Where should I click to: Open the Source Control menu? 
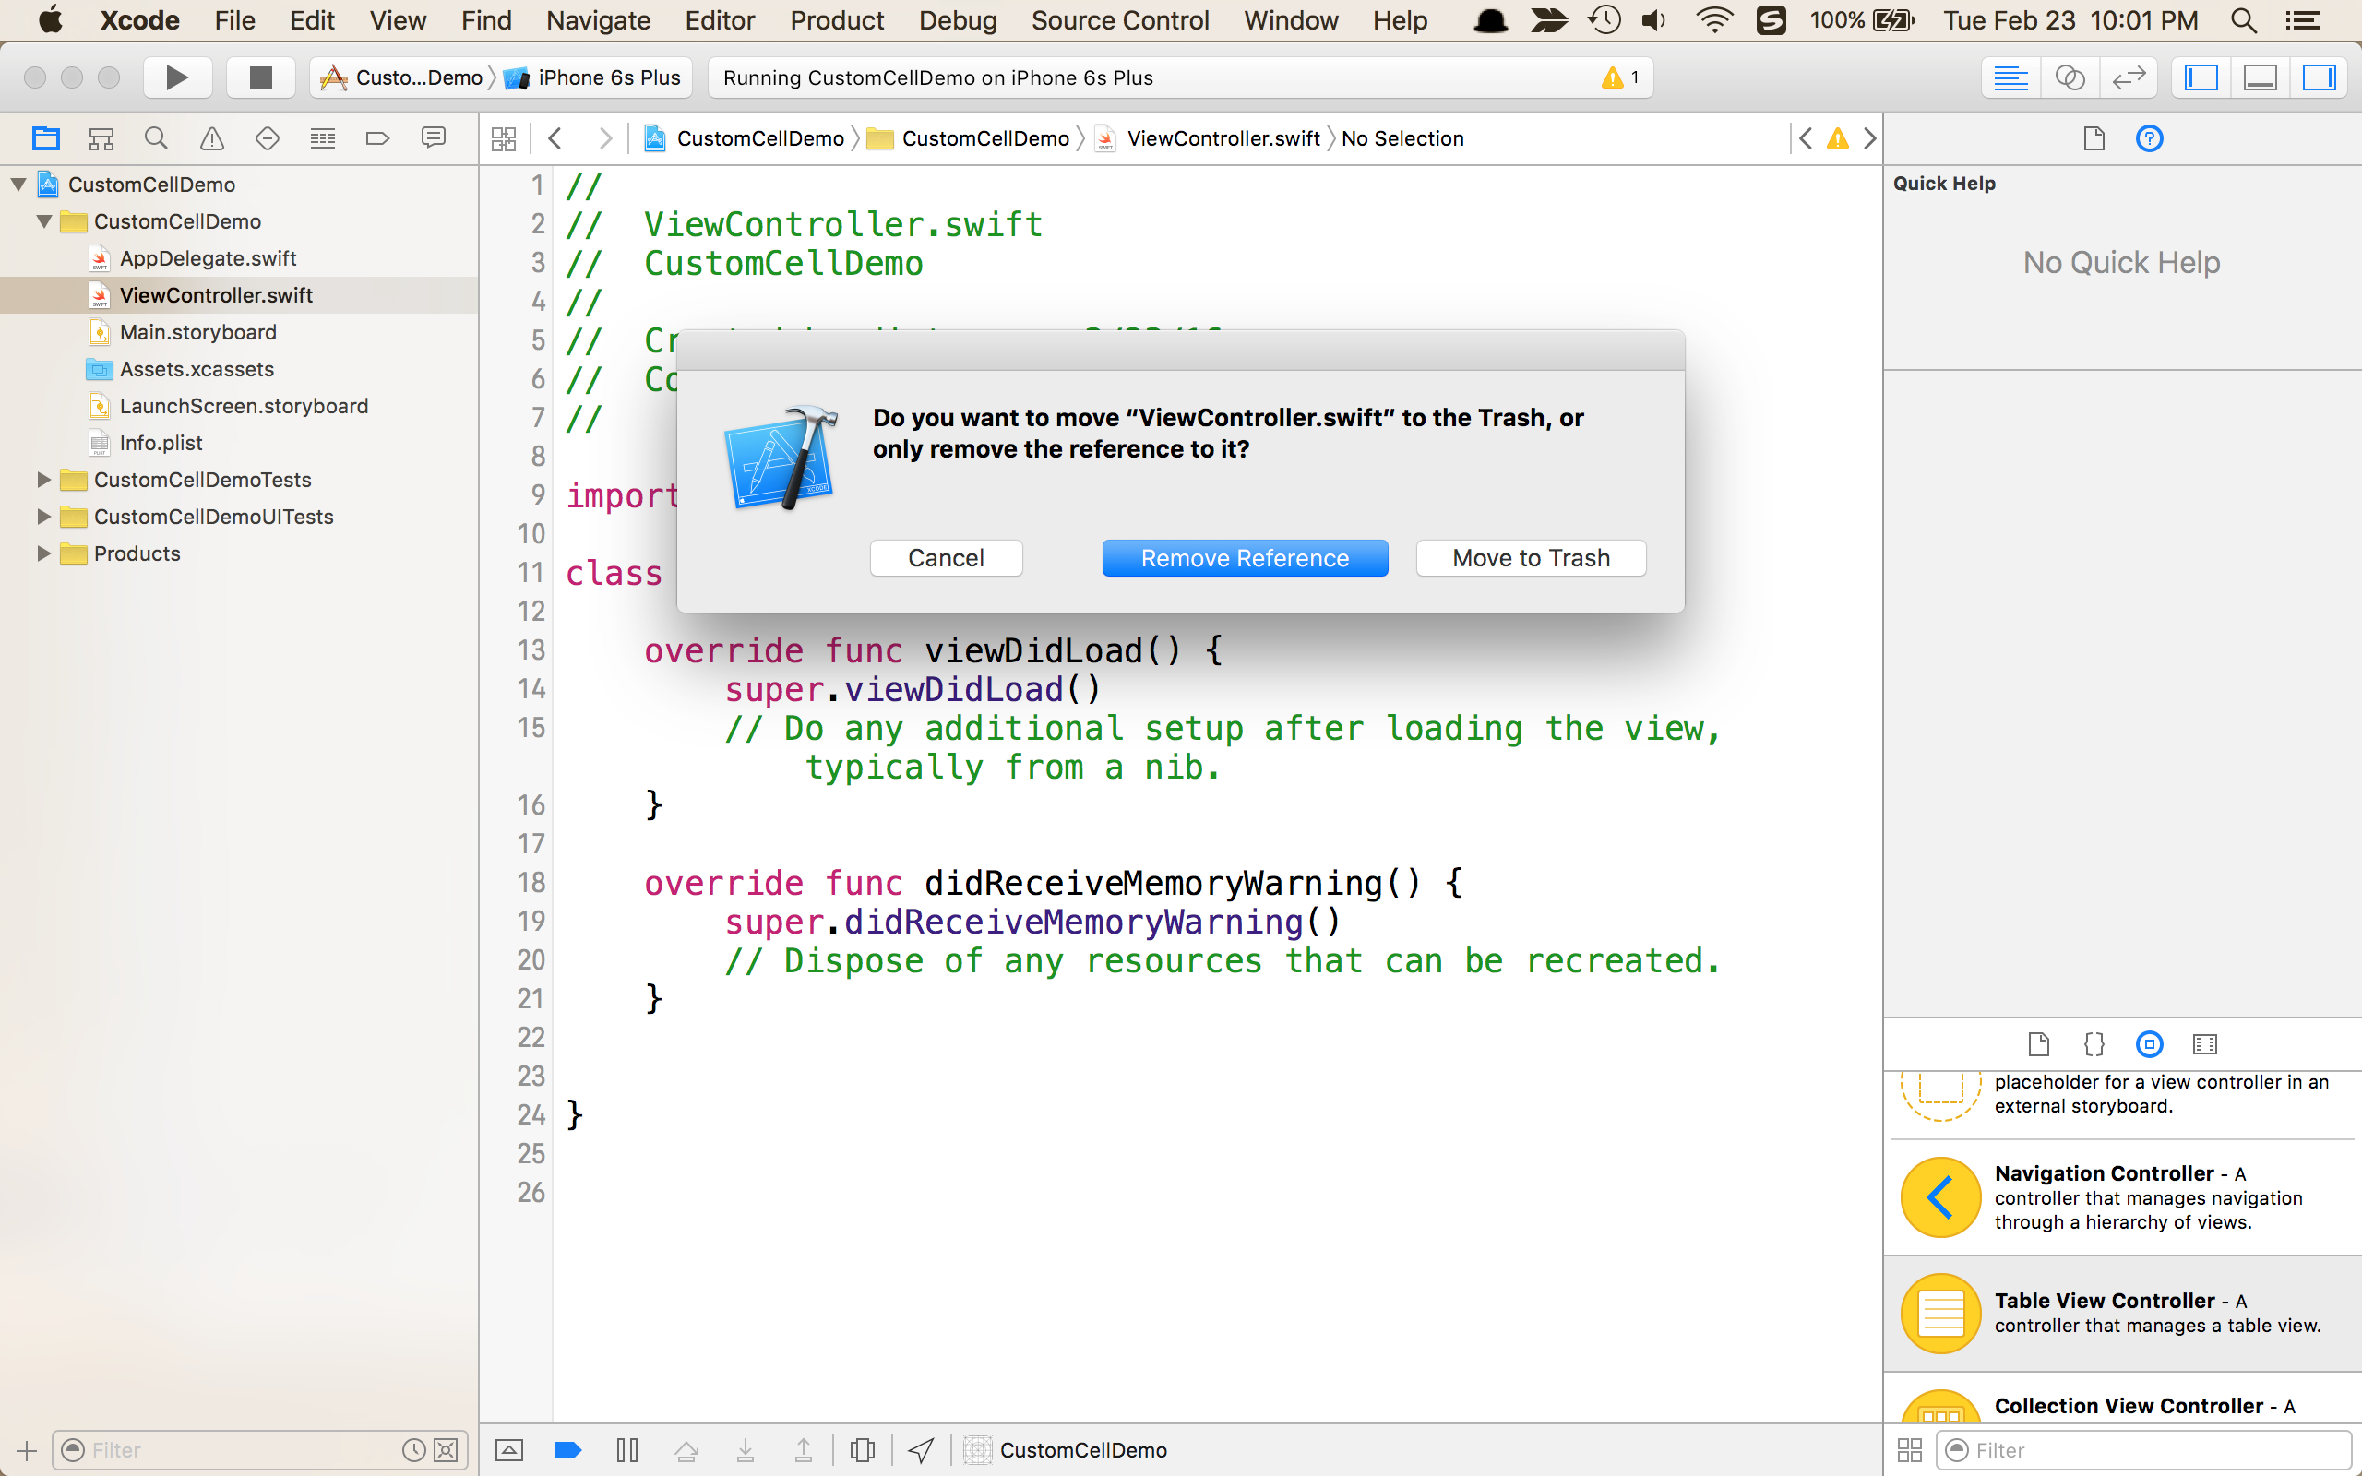[x=1119, y=20]
